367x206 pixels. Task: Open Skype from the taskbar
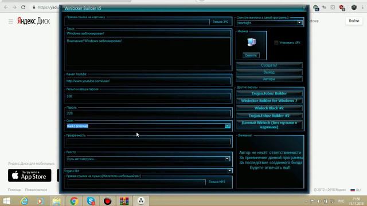coord(91,201)
